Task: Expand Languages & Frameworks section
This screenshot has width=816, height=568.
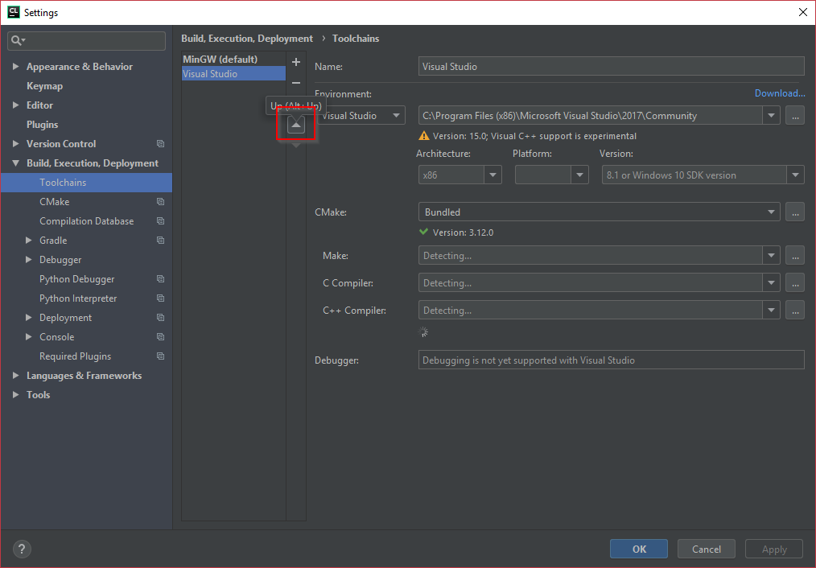Action: point(15,376)
